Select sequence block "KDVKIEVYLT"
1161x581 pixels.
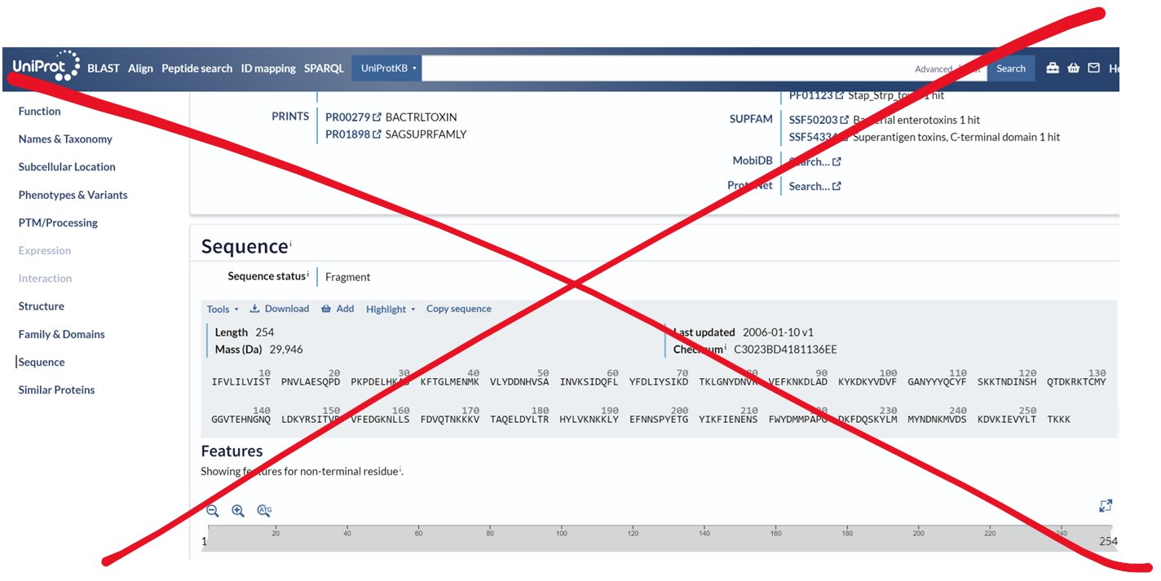[x=1007, y=420]
